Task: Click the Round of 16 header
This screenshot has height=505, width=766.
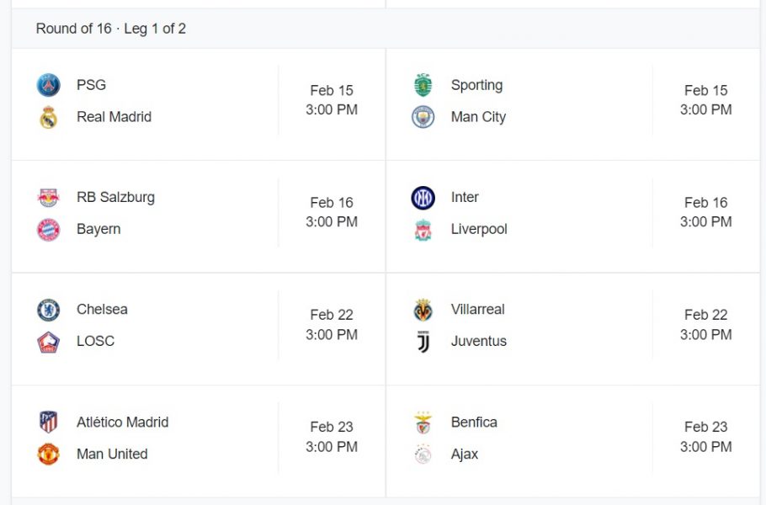Action: pyautogui.click(x=111, y=29)
